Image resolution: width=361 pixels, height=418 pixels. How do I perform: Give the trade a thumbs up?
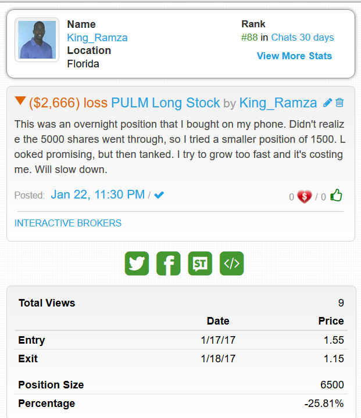[x=336, y=196]
